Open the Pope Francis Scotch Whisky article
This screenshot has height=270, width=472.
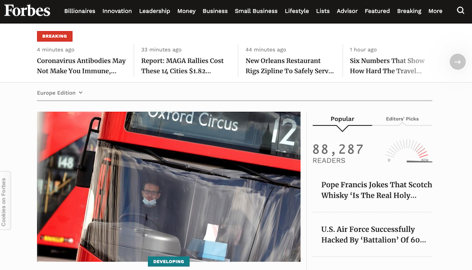(377, 190)
